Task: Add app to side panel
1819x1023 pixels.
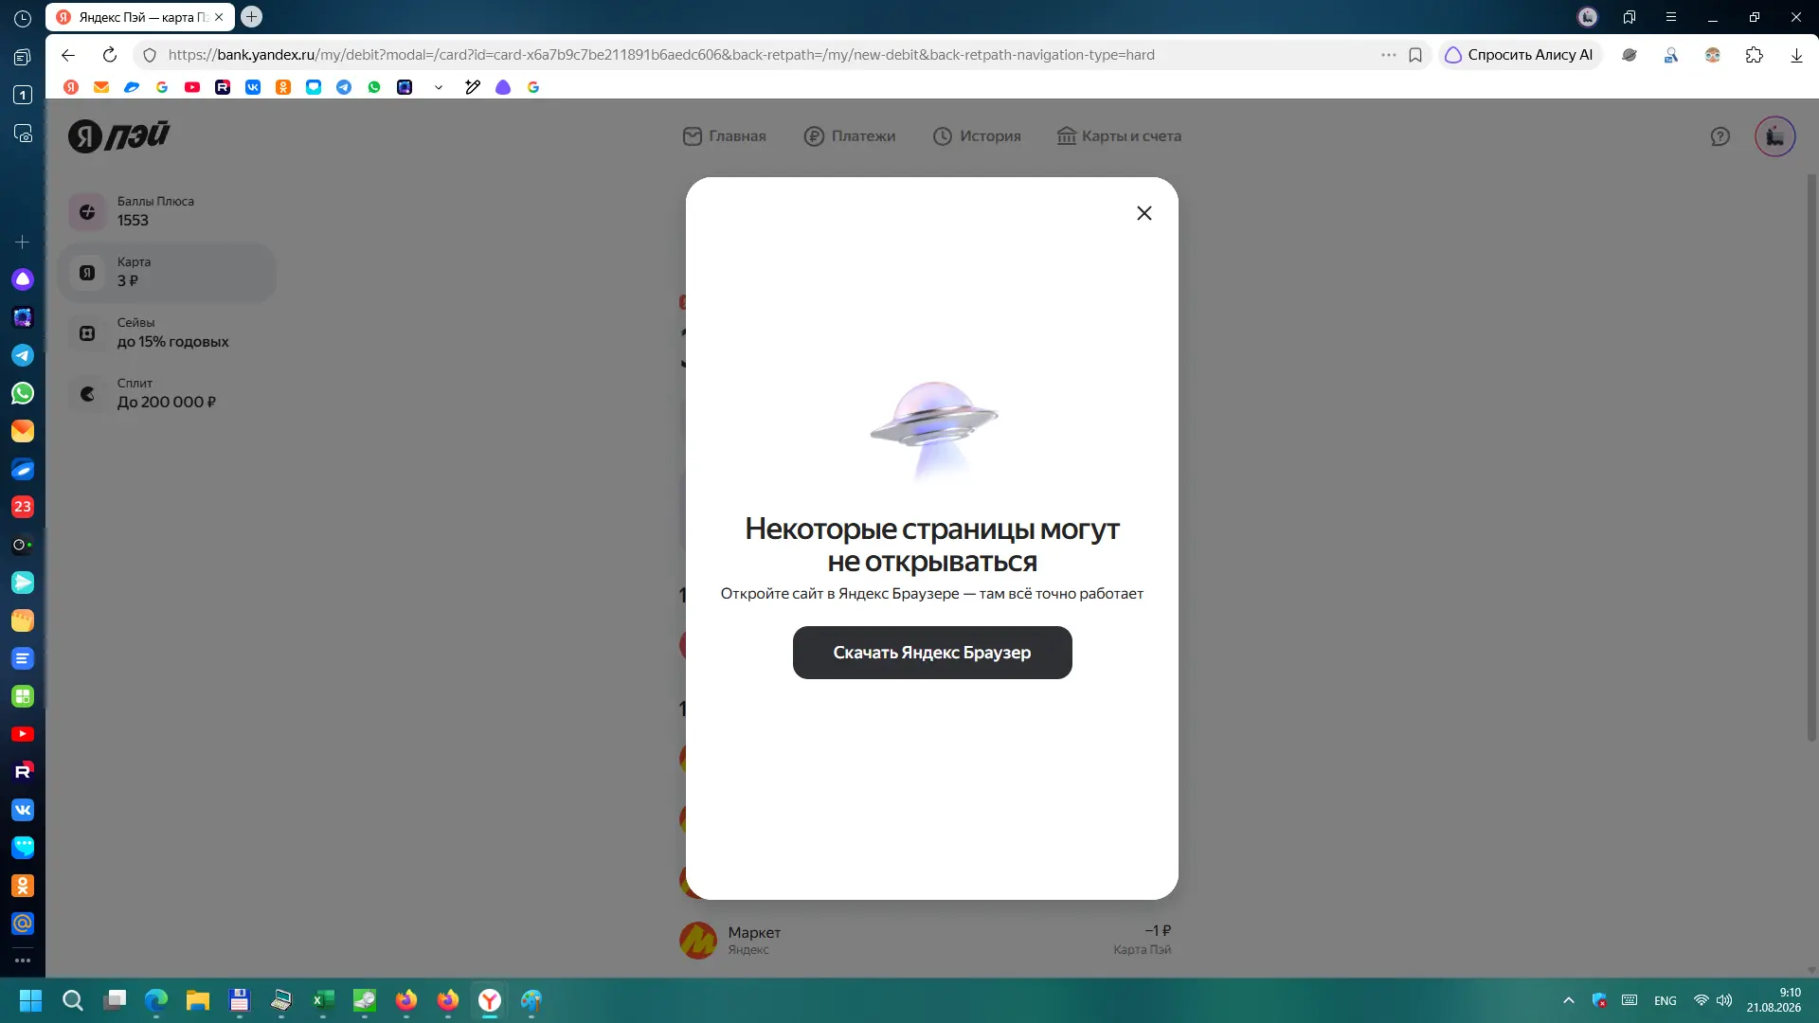Action: pyautogui.click(x=23, y=242)
